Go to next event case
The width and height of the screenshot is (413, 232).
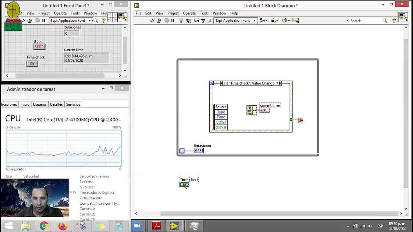[x=280, y=83]
